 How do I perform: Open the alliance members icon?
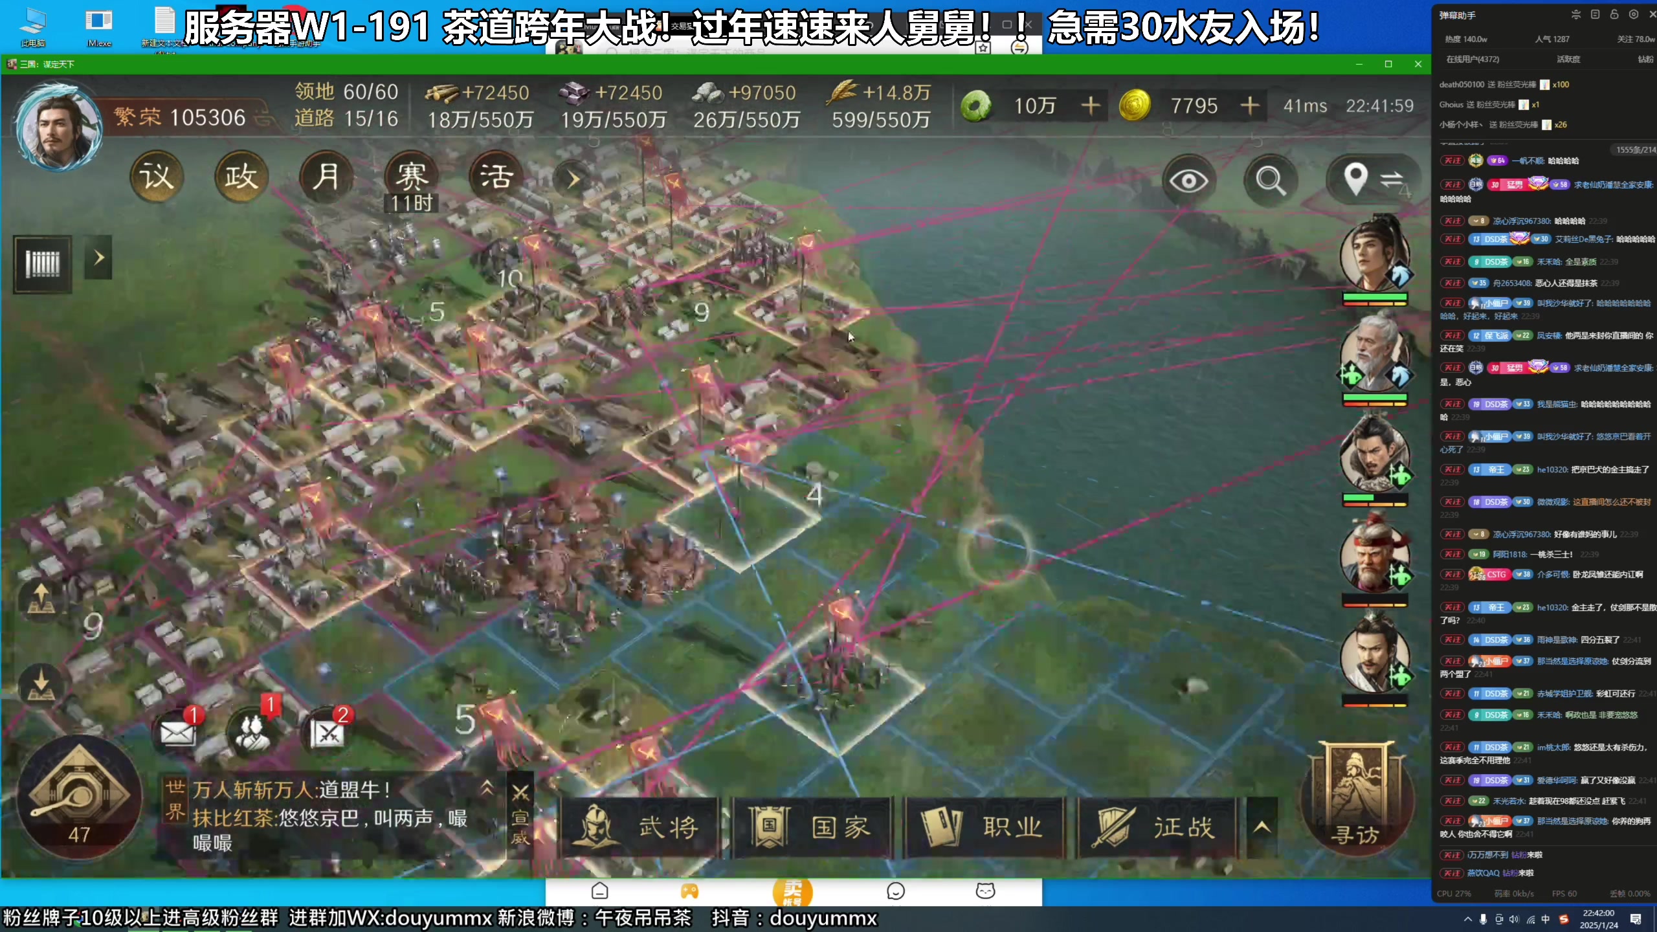253,733
